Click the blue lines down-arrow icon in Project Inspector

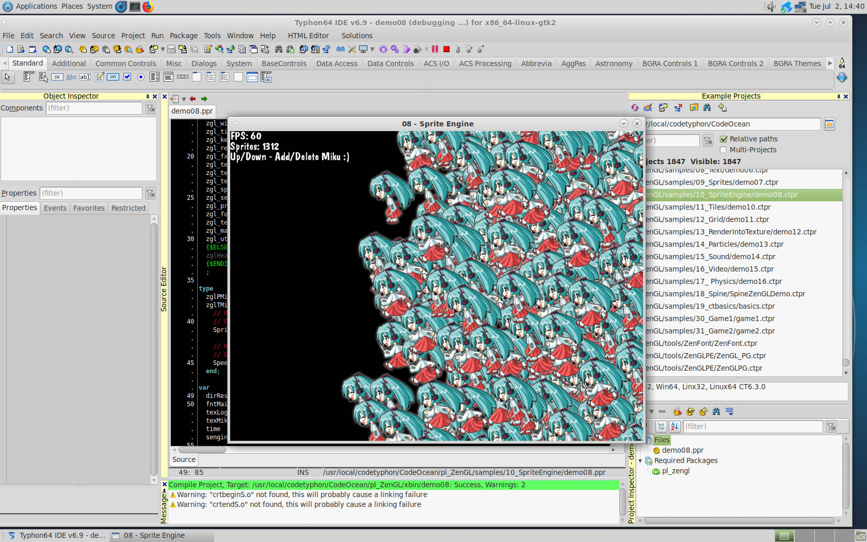(x=730, y=411)
